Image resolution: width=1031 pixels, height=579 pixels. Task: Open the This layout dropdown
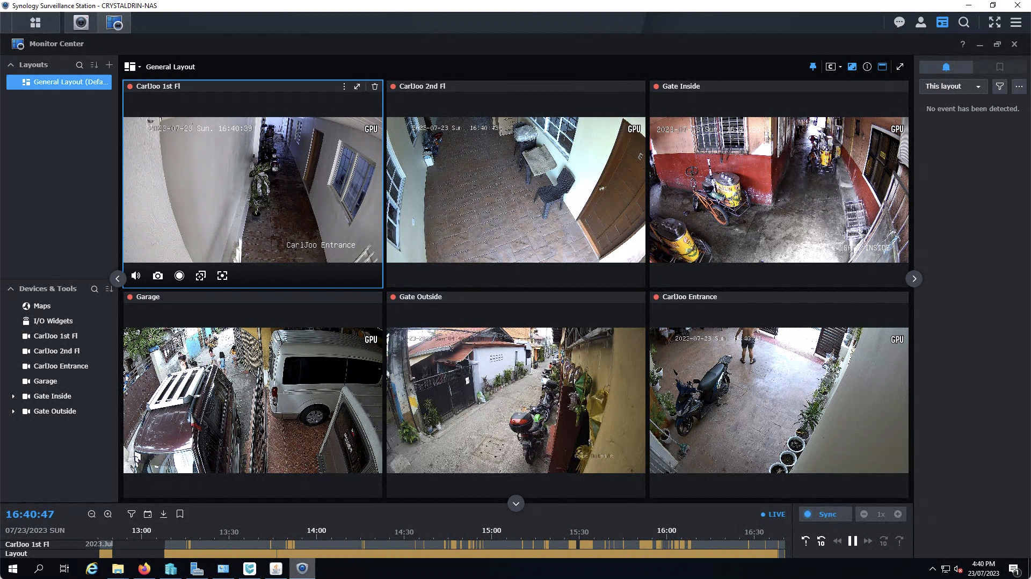pos(953,86)
